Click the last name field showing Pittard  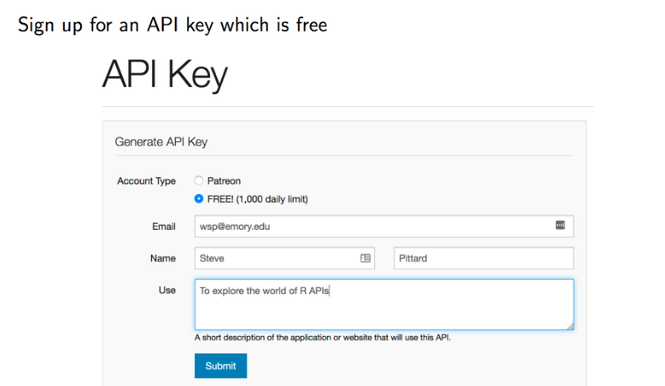[483, 259]
